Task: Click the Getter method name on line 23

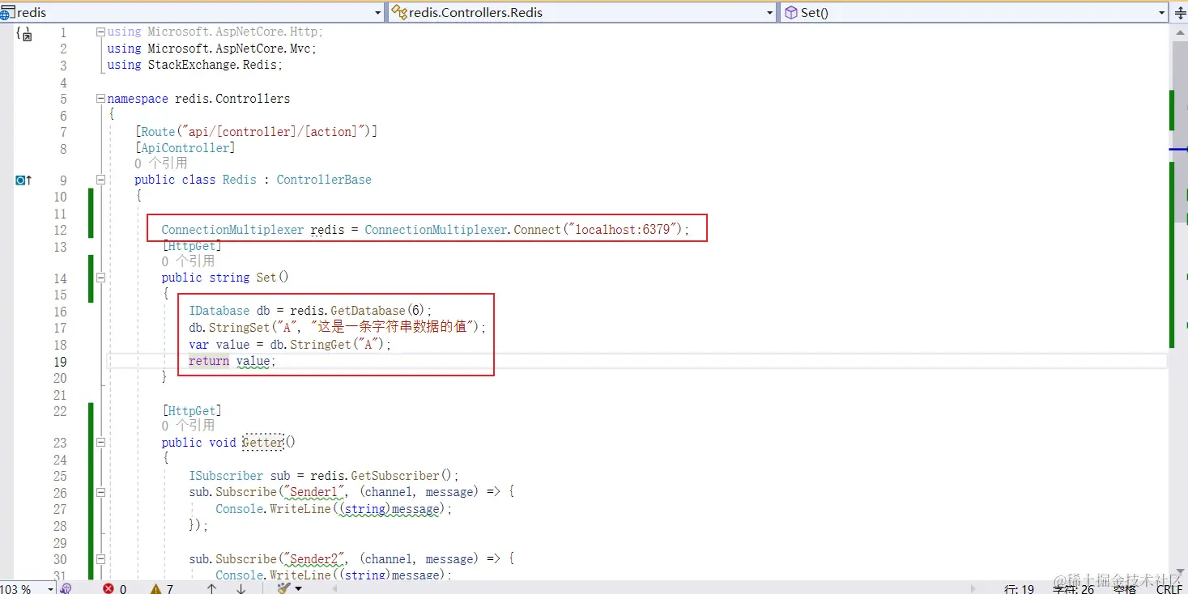Action: (263, 443)
